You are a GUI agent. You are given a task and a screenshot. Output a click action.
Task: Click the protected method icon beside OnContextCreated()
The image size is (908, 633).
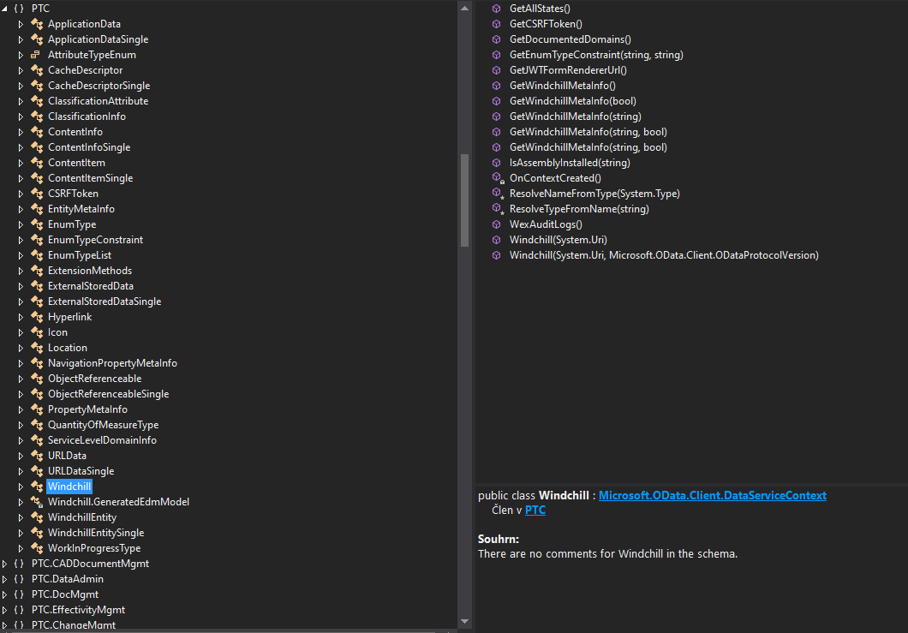point(495,177)
